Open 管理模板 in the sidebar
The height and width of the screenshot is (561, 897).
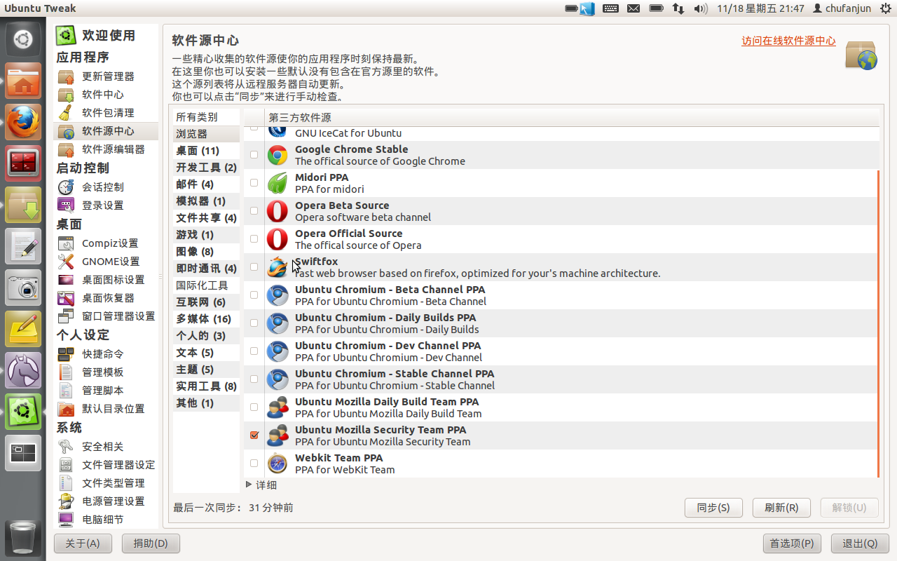[x=107, y=372]
